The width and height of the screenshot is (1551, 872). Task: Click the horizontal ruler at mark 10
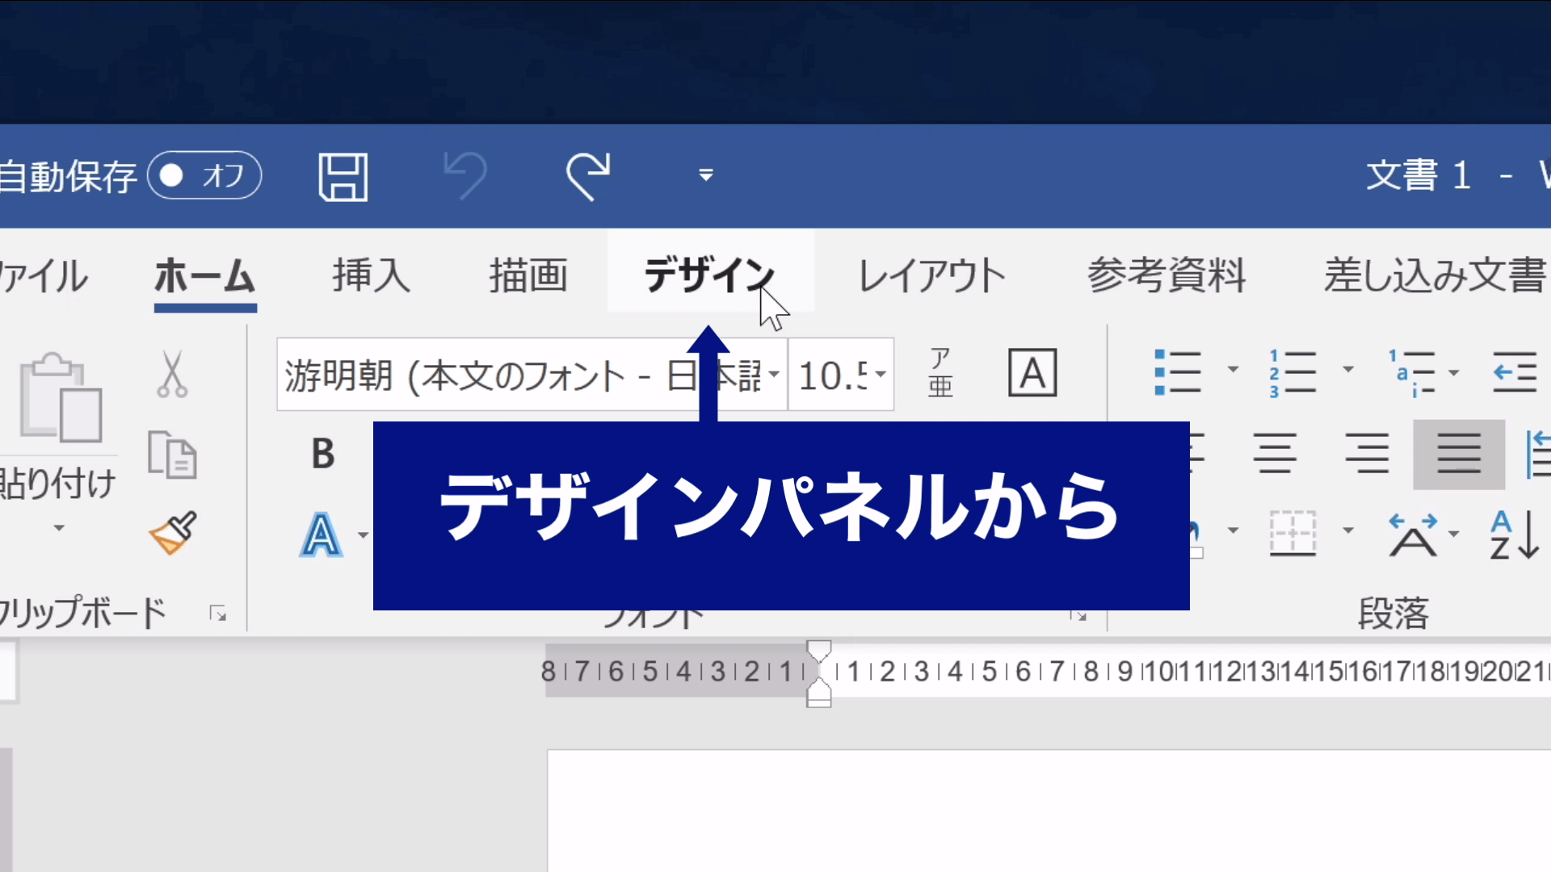point(1158,671)
